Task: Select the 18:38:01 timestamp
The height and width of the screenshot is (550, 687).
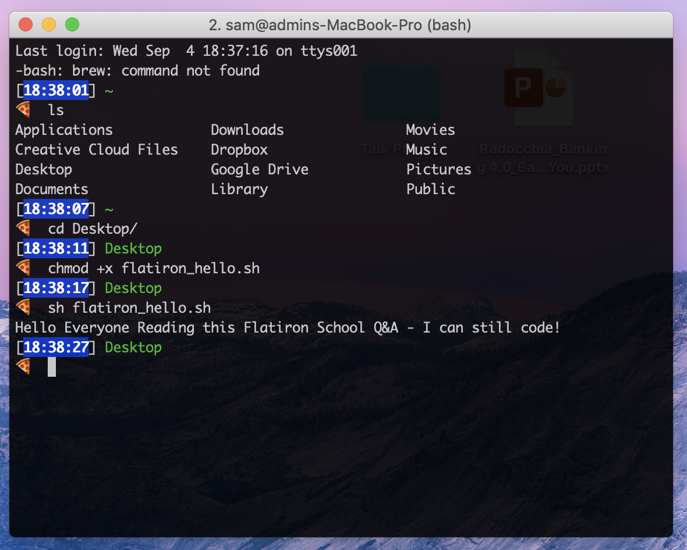Action: coord(56,90)
